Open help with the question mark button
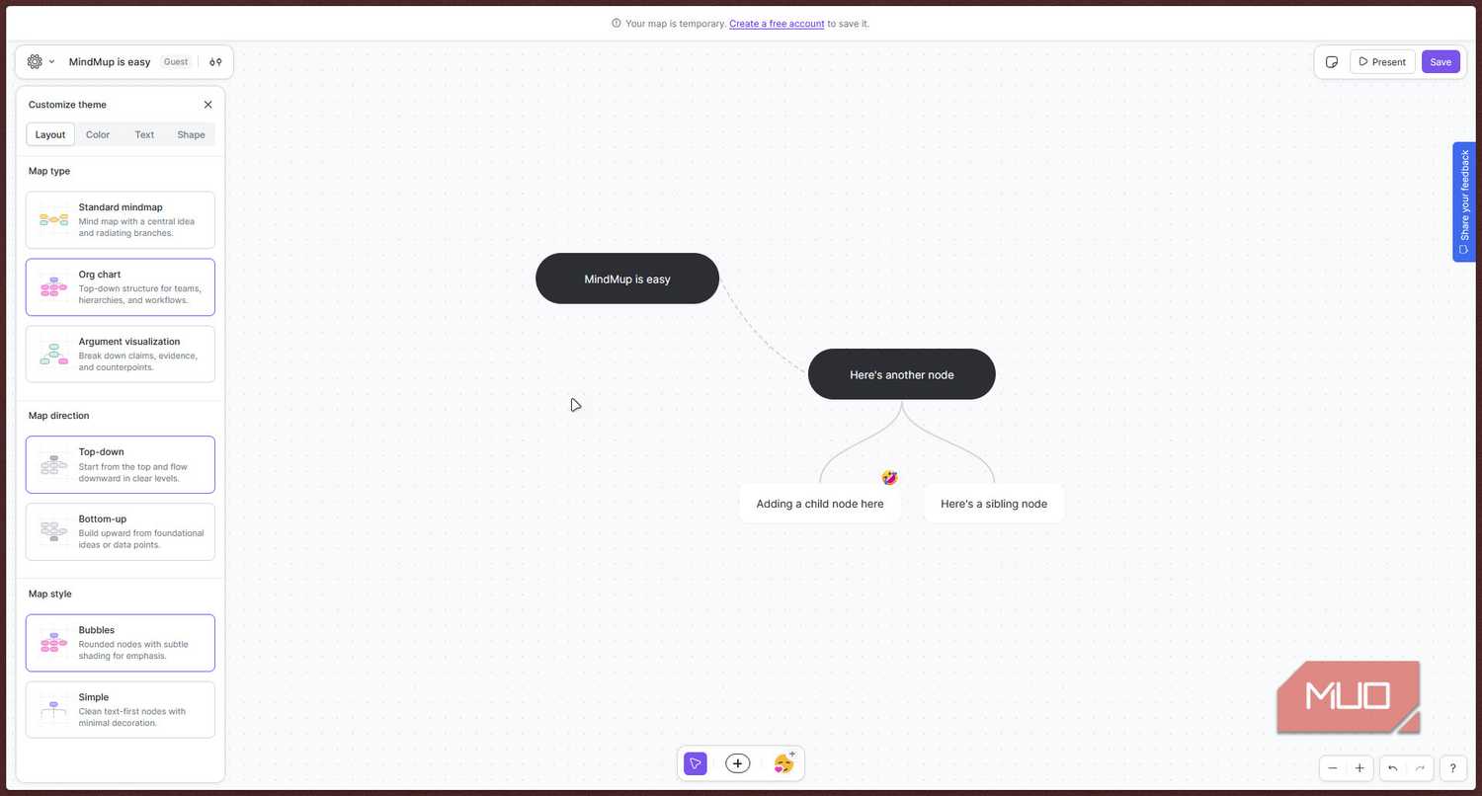Image resolution: width=1482 pixels, height=796 pixels. (1452, 768)
